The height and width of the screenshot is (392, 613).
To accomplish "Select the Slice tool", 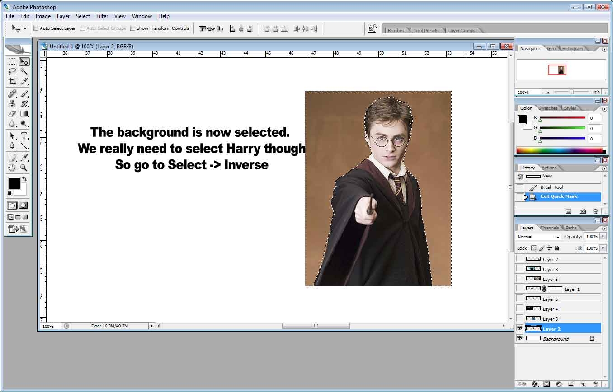I will pyautogui.click(x=24, y=81).
